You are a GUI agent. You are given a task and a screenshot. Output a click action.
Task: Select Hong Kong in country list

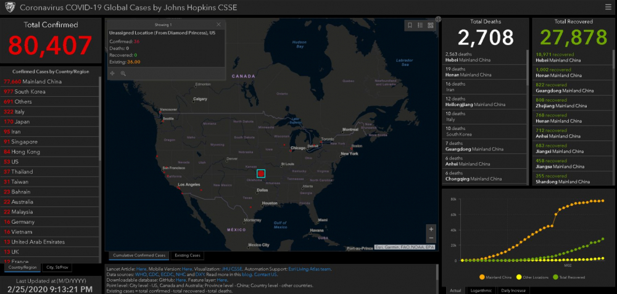click(x=49, y=152)
